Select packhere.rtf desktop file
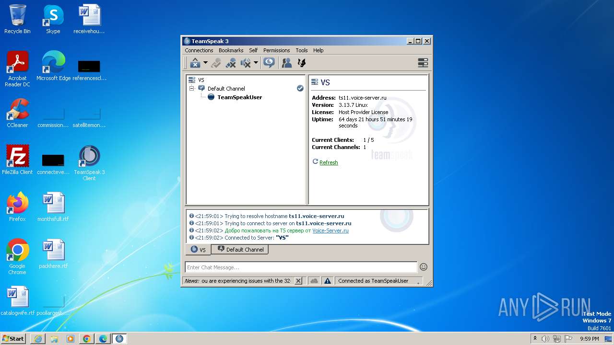614x345 pixels. click(x=53, y=253)
